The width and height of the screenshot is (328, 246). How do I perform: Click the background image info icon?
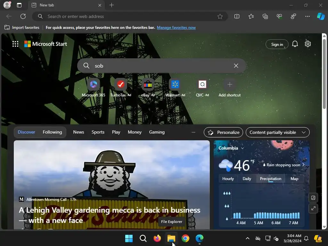pos(313,198)
